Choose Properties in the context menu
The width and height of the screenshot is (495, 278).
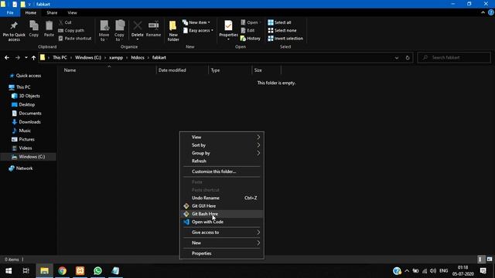(x=222, y=253)
